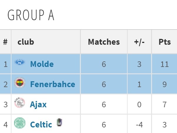Click the small badge icon beside Celtic
177x133 pixels.
[59, 122]
